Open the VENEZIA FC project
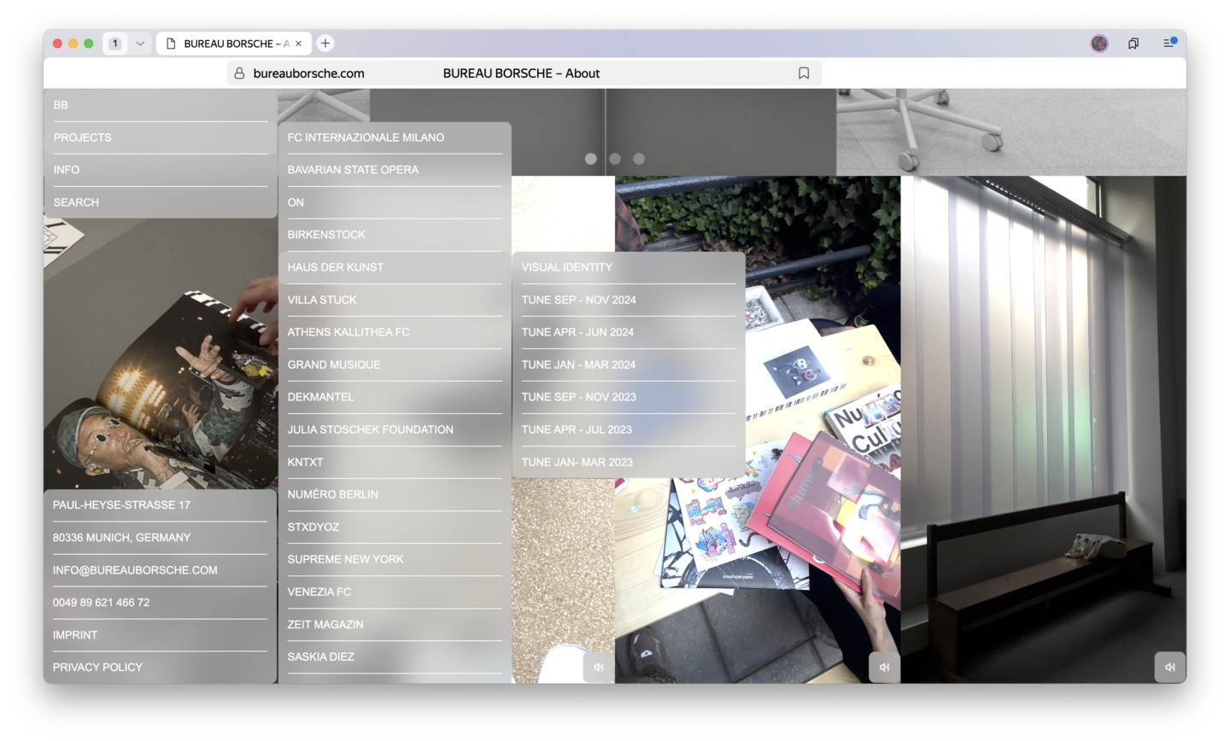The width and height of the screenshot is (1230, 741). coord(395,592)
